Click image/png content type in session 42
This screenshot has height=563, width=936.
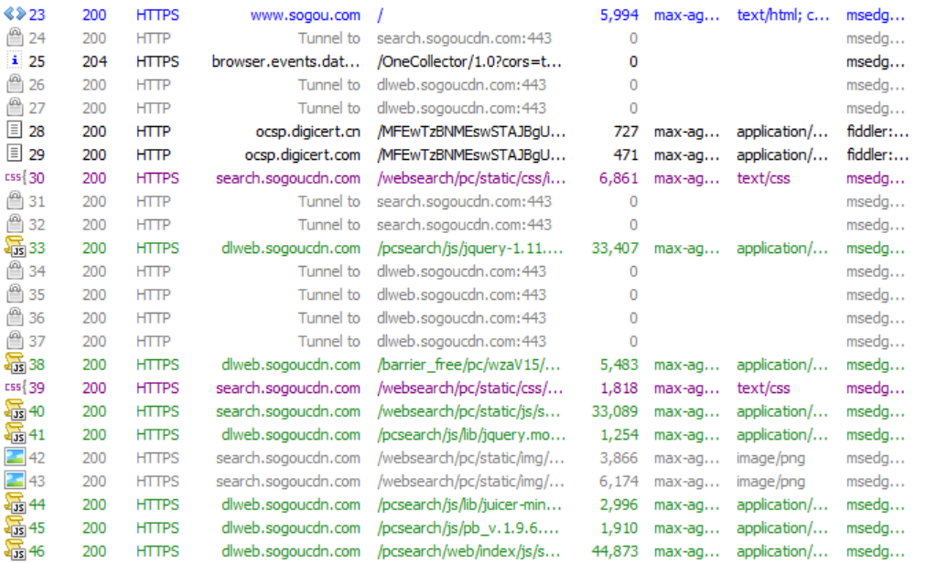[770, 458]
